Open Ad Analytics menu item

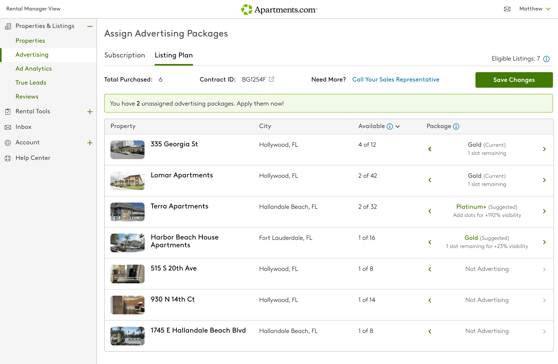34,68
